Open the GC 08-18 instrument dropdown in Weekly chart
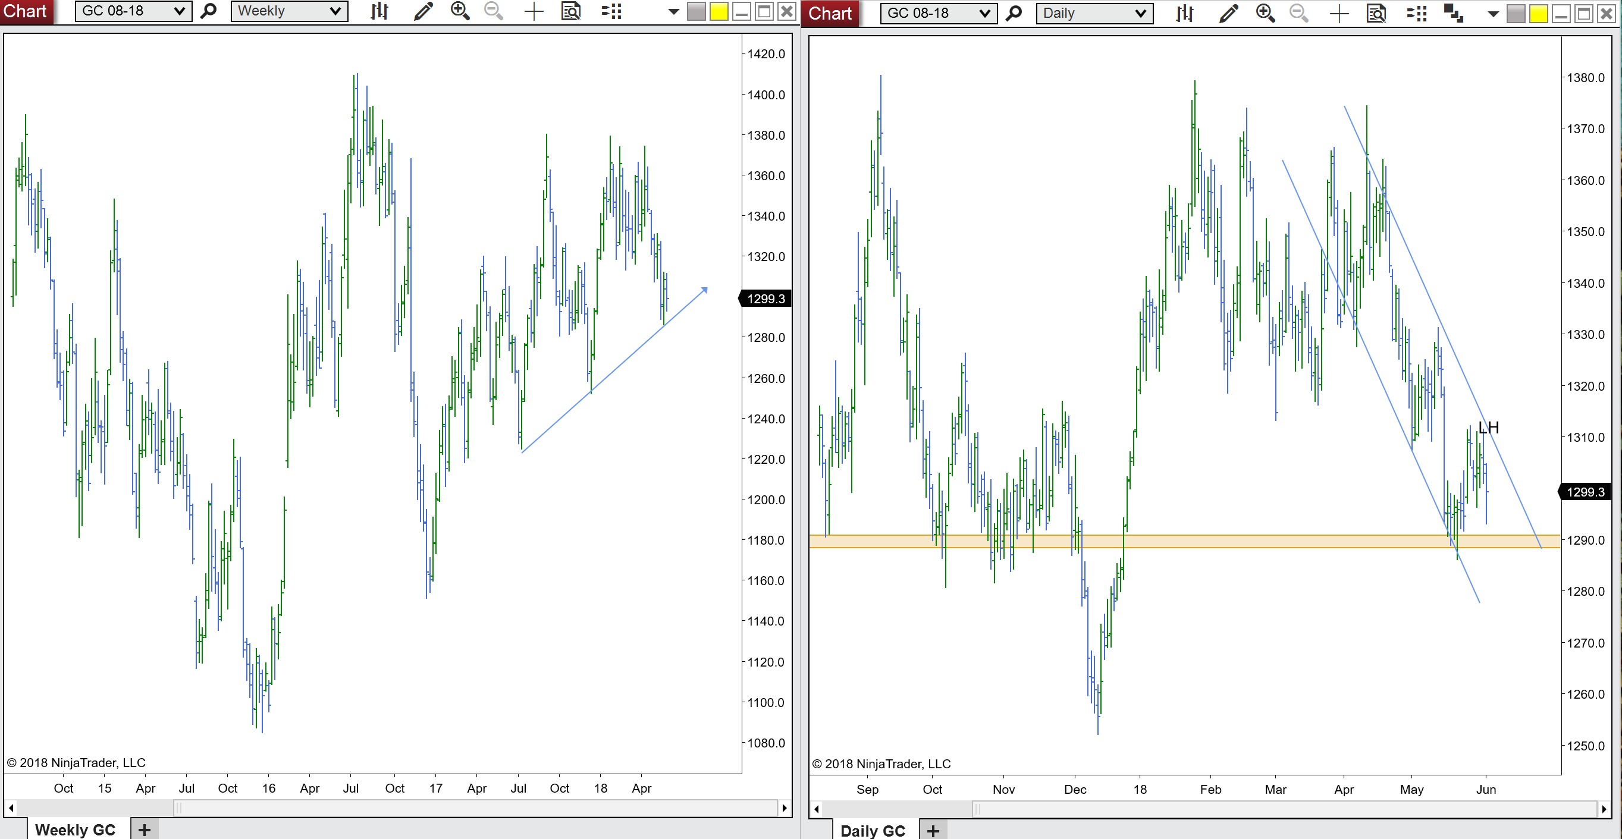This screenshot has width=1622, height=839. tap(133, 11)
